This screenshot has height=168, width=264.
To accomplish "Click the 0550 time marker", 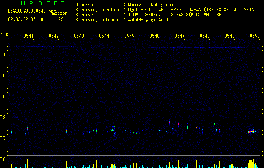I will (x=255, y=36).
